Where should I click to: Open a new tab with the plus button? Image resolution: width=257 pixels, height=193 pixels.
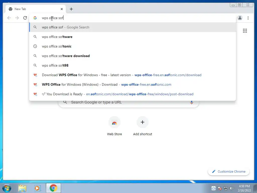point(71,9)
